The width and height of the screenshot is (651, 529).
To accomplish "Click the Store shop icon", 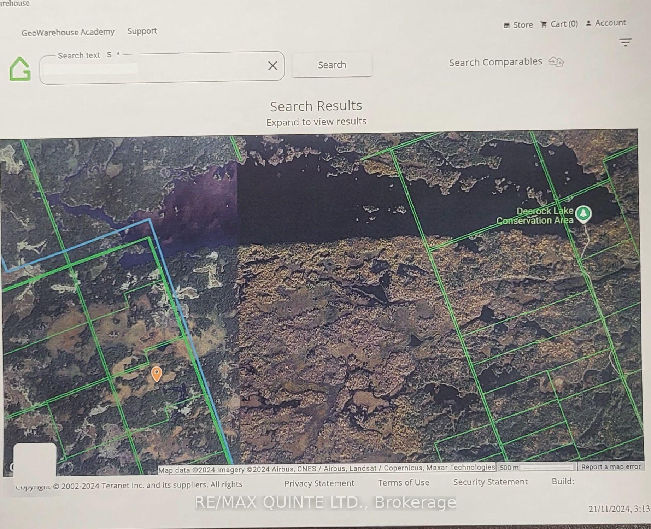I will click(506, 25).
